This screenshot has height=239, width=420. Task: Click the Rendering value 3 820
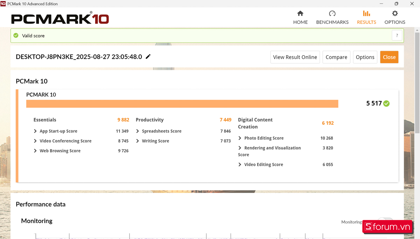pyautogui.click(x=328, y=148)
